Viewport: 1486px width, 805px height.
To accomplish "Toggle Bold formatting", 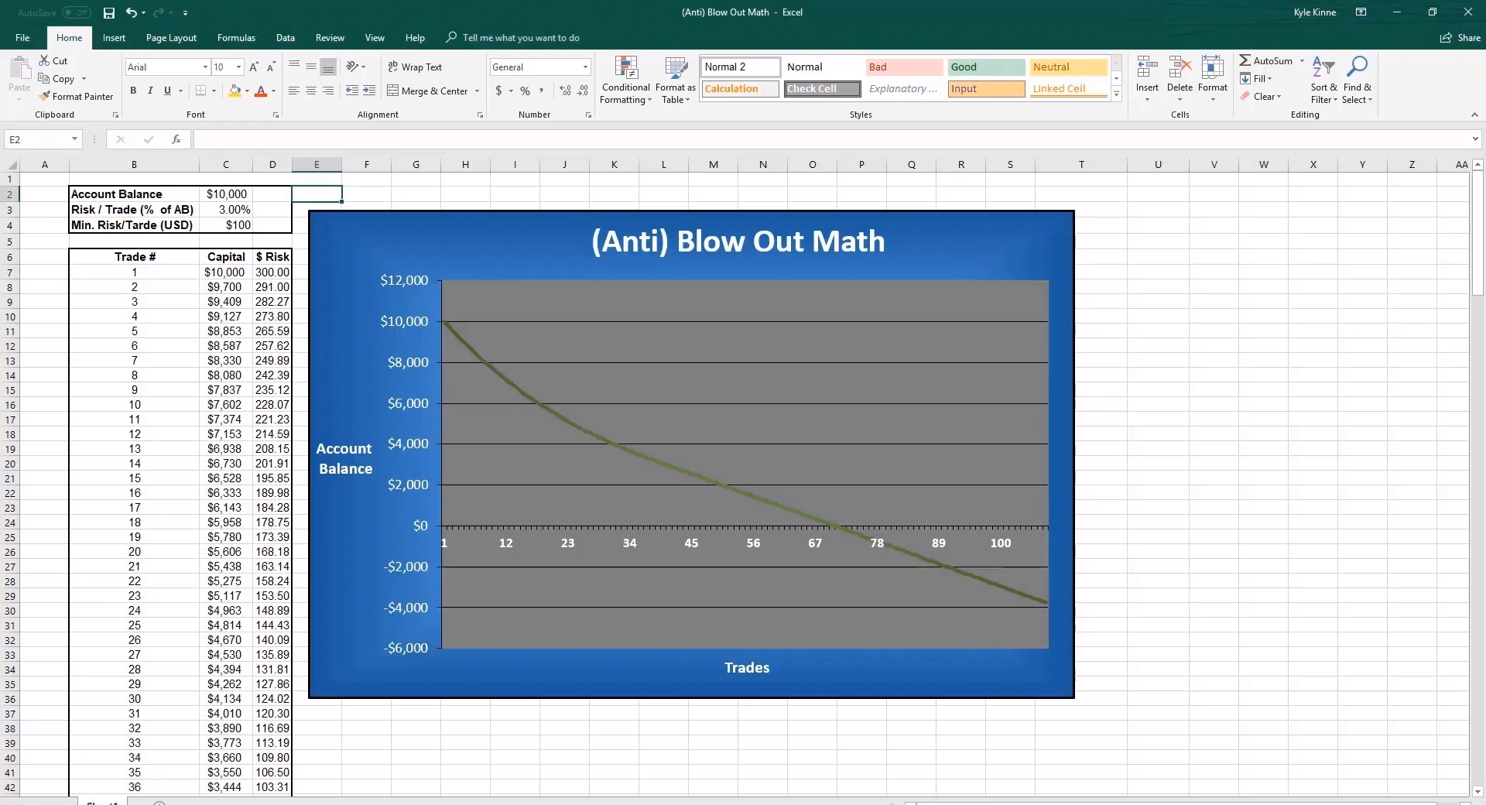I will [133, 91].
